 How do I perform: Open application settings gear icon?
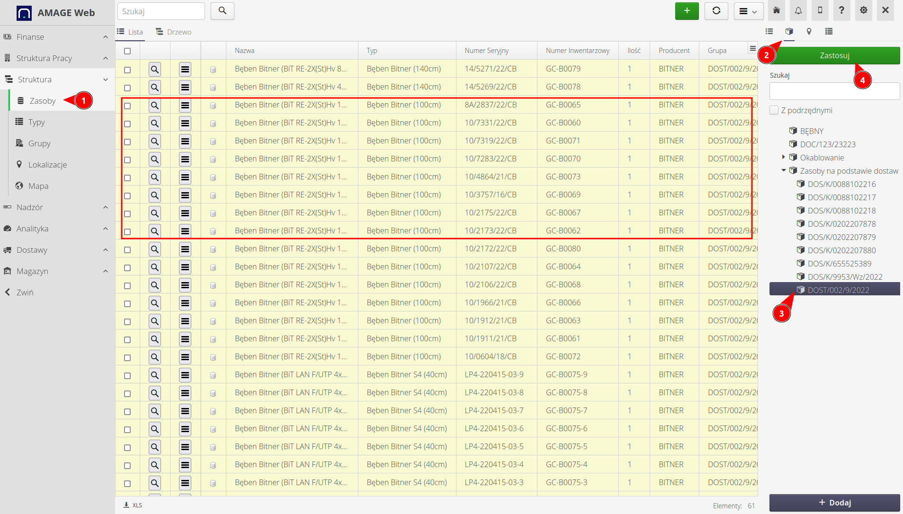[x=863, y=10]
